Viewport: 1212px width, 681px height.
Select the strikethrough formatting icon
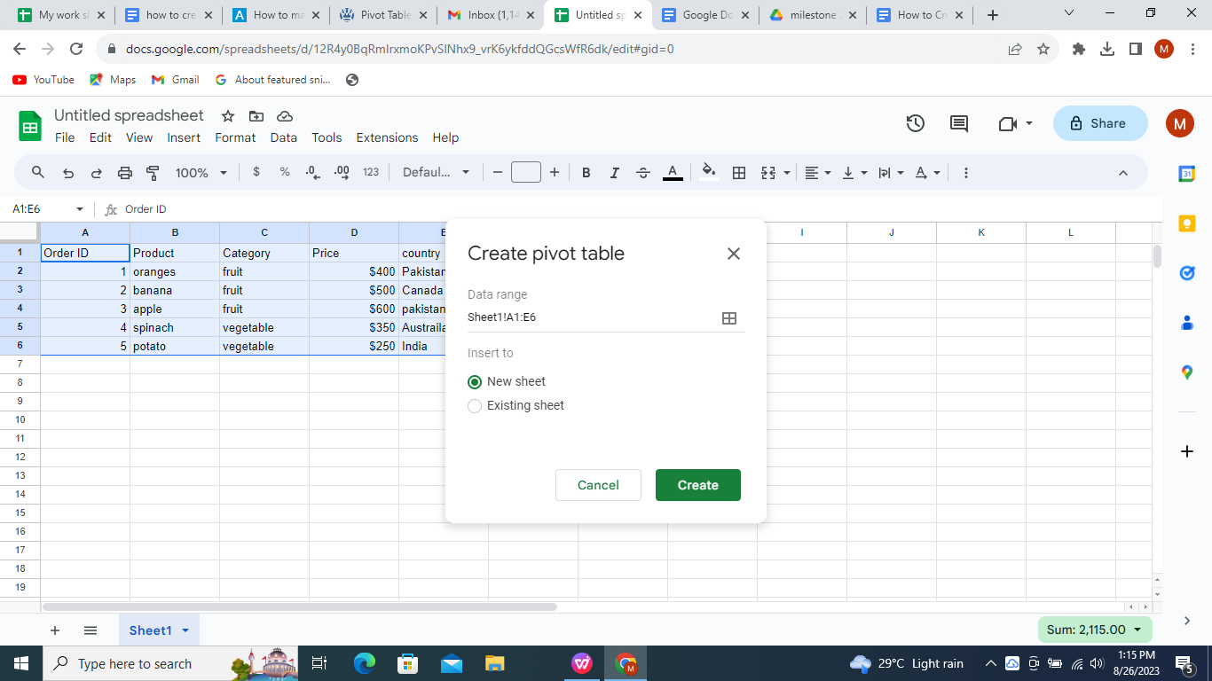[642, 172]
